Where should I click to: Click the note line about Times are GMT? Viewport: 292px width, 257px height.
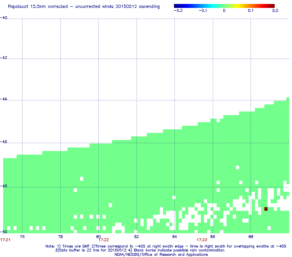pos(166,246)
